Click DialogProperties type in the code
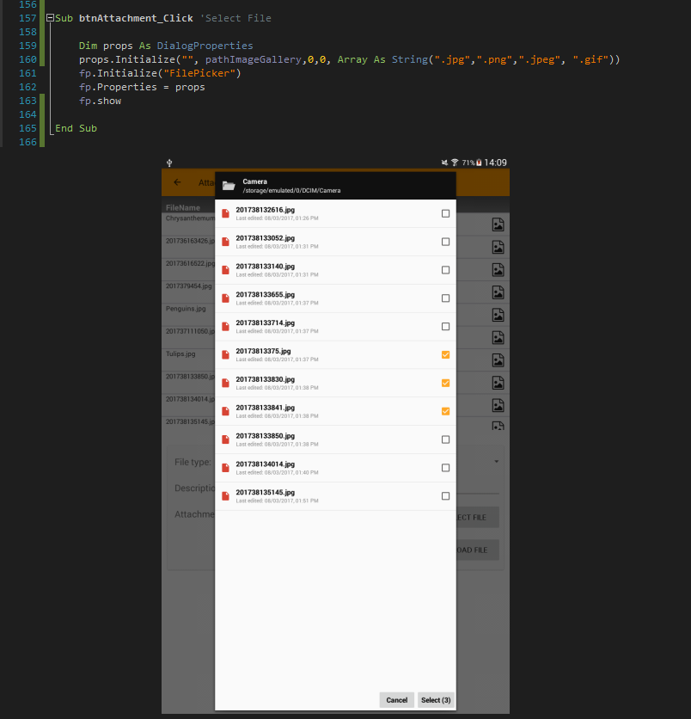691x719 pixels. click(x=205, y=46)
